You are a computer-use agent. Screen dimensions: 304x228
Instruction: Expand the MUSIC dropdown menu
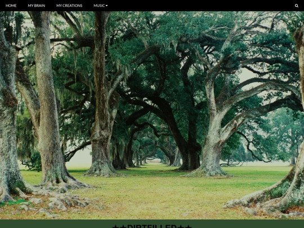(100, 6)
